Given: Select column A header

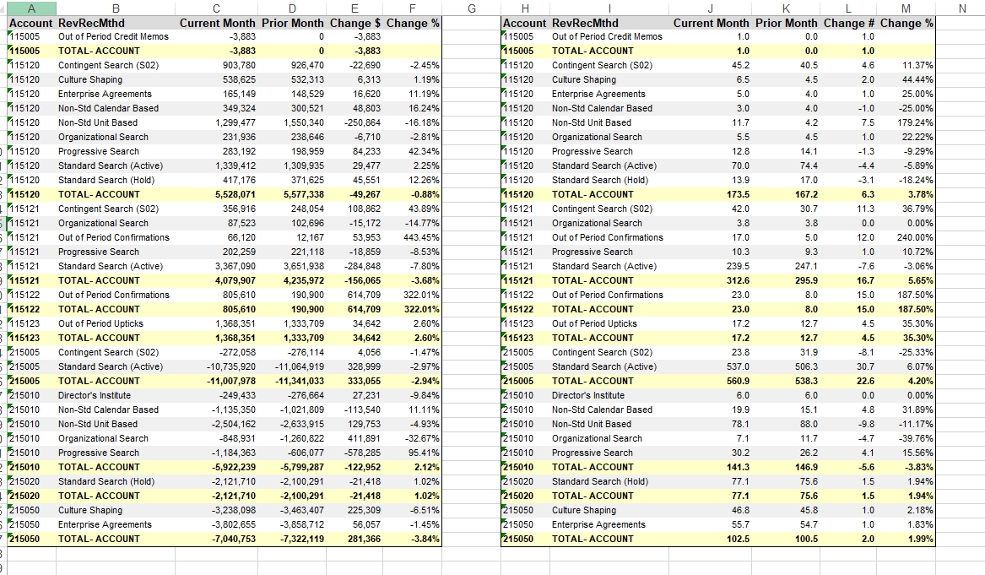Looking at the screenshot, I should coord(32,8).
